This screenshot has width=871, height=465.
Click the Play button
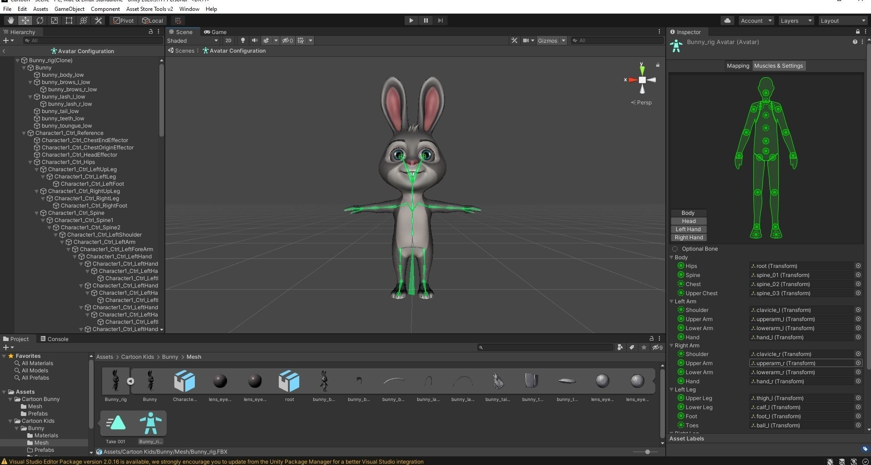[x=411, y=20]
